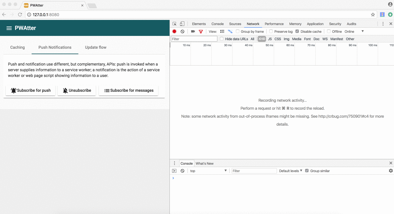
Task: Open the network request filter funnel icon
Action: [x=201, y=31]
